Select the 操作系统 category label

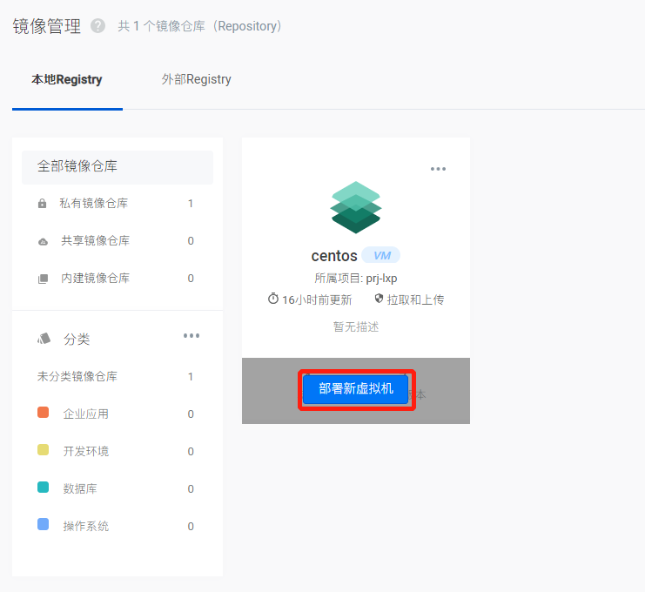point(86,526)
